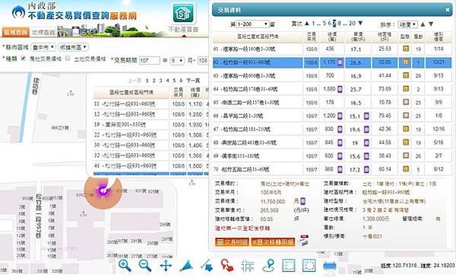Image resolution: width=456 pixels, height=278 pixels.
Task: Go to page 8 in the data panel
Action: click(x=339, y=24)
